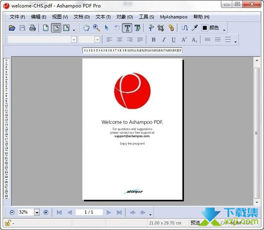264x230 pixels.
Task: Toggle superscript formatting
Action: pos(184,40)
